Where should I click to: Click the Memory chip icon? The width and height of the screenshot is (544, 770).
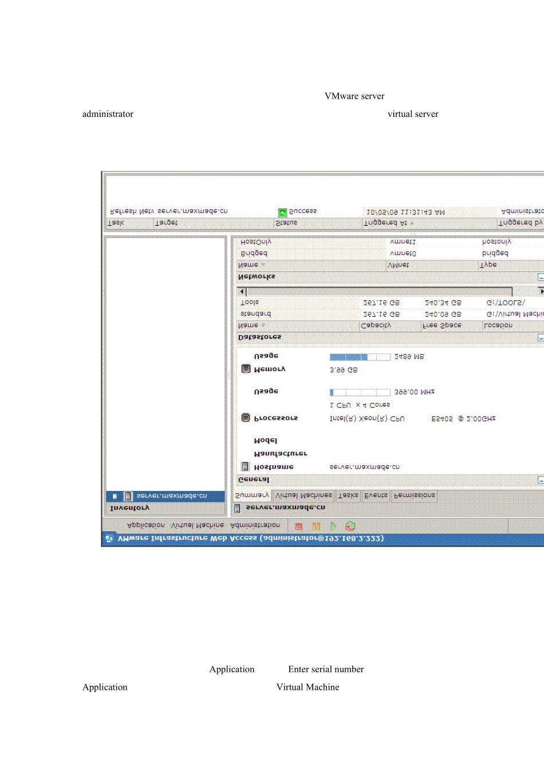coord(246,369)
